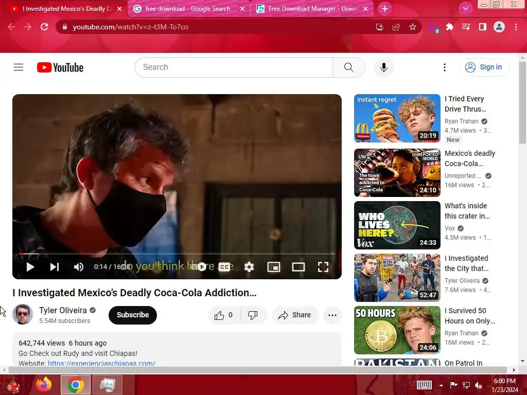Close the Google Search tab
The width and height of the screenshot is (527, 395).
click(x=242, y=9)
